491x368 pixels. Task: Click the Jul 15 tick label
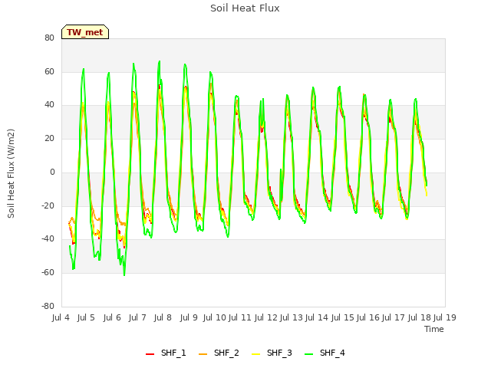coord(343,317)
